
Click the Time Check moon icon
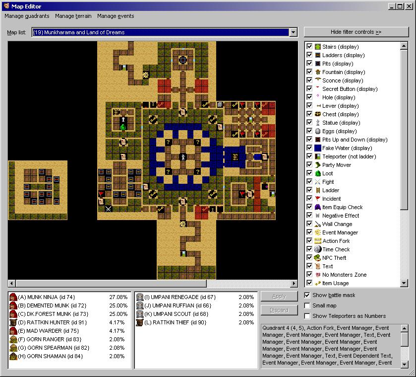[x=317, y=249]
